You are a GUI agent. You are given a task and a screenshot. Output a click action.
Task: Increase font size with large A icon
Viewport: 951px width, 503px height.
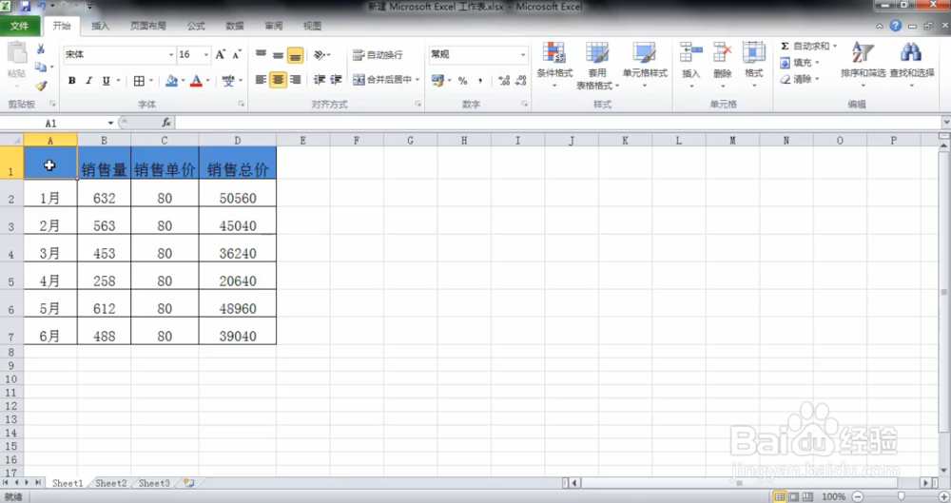[221, 54]
